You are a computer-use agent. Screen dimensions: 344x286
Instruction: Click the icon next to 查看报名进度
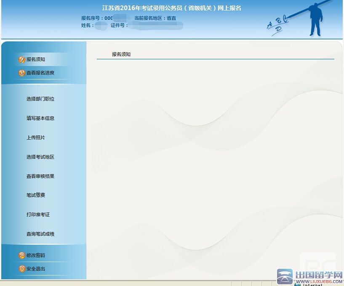pyautogui.click(x=21, y=73)
